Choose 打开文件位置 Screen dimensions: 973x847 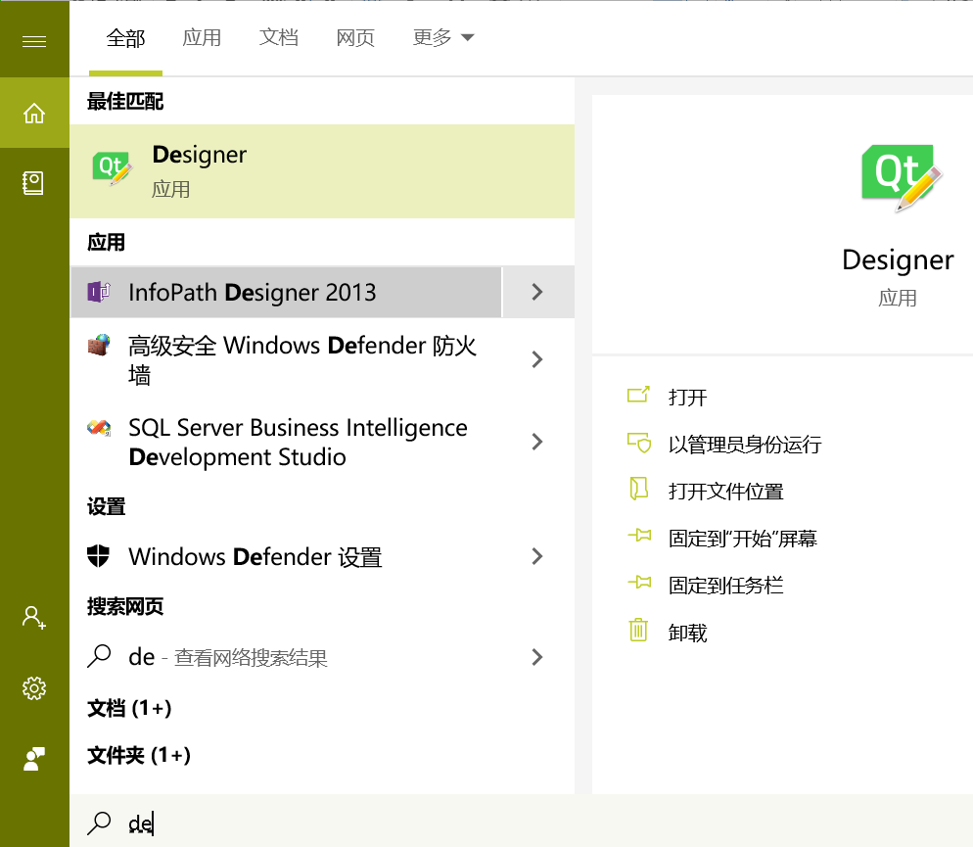coord(725,492)
